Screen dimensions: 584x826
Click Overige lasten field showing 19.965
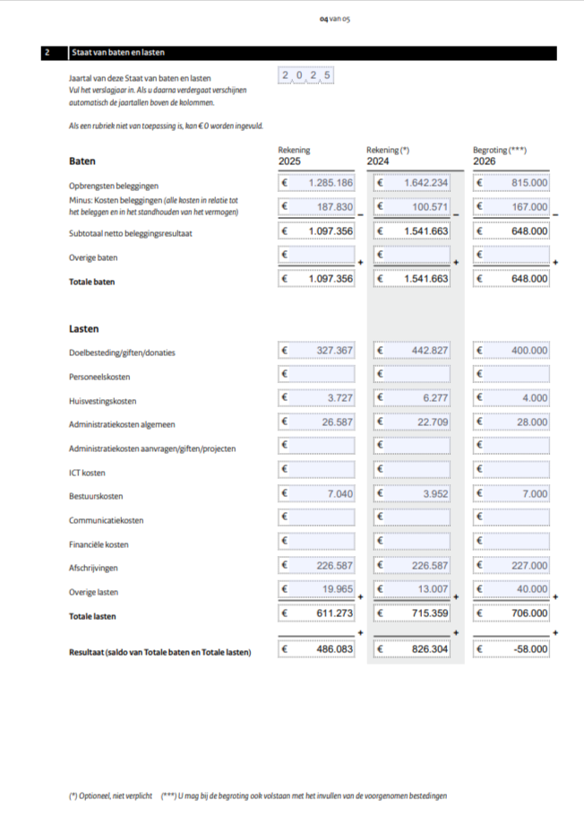[x=316, y=589]
